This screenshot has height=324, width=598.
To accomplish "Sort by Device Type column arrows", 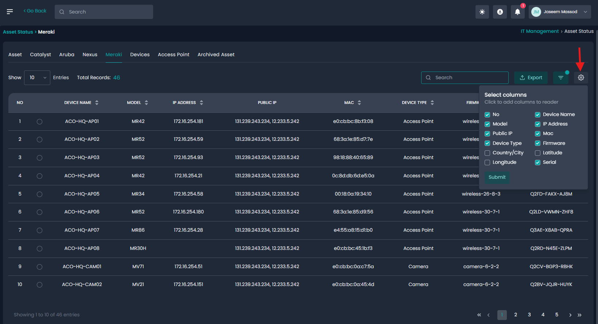I will click(x=432, y=103).
